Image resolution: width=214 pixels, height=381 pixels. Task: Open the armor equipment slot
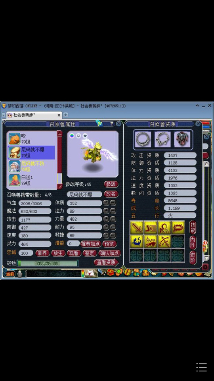[182, 139]
